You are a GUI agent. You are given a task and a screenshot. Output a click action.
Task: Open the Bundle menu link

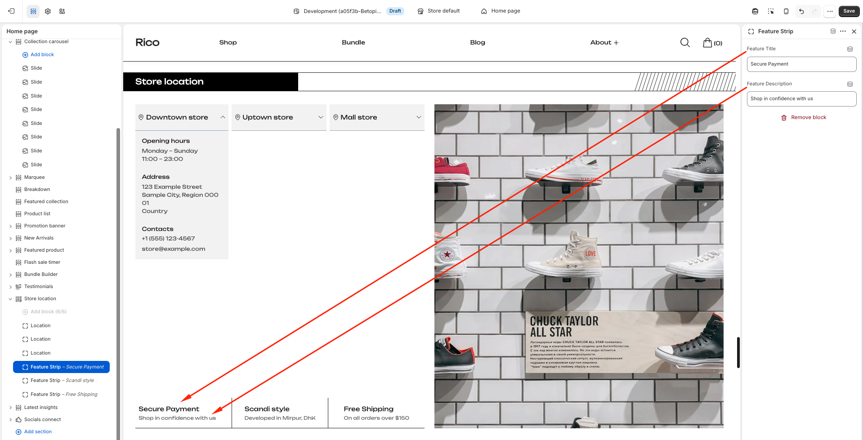pos(353,42)
